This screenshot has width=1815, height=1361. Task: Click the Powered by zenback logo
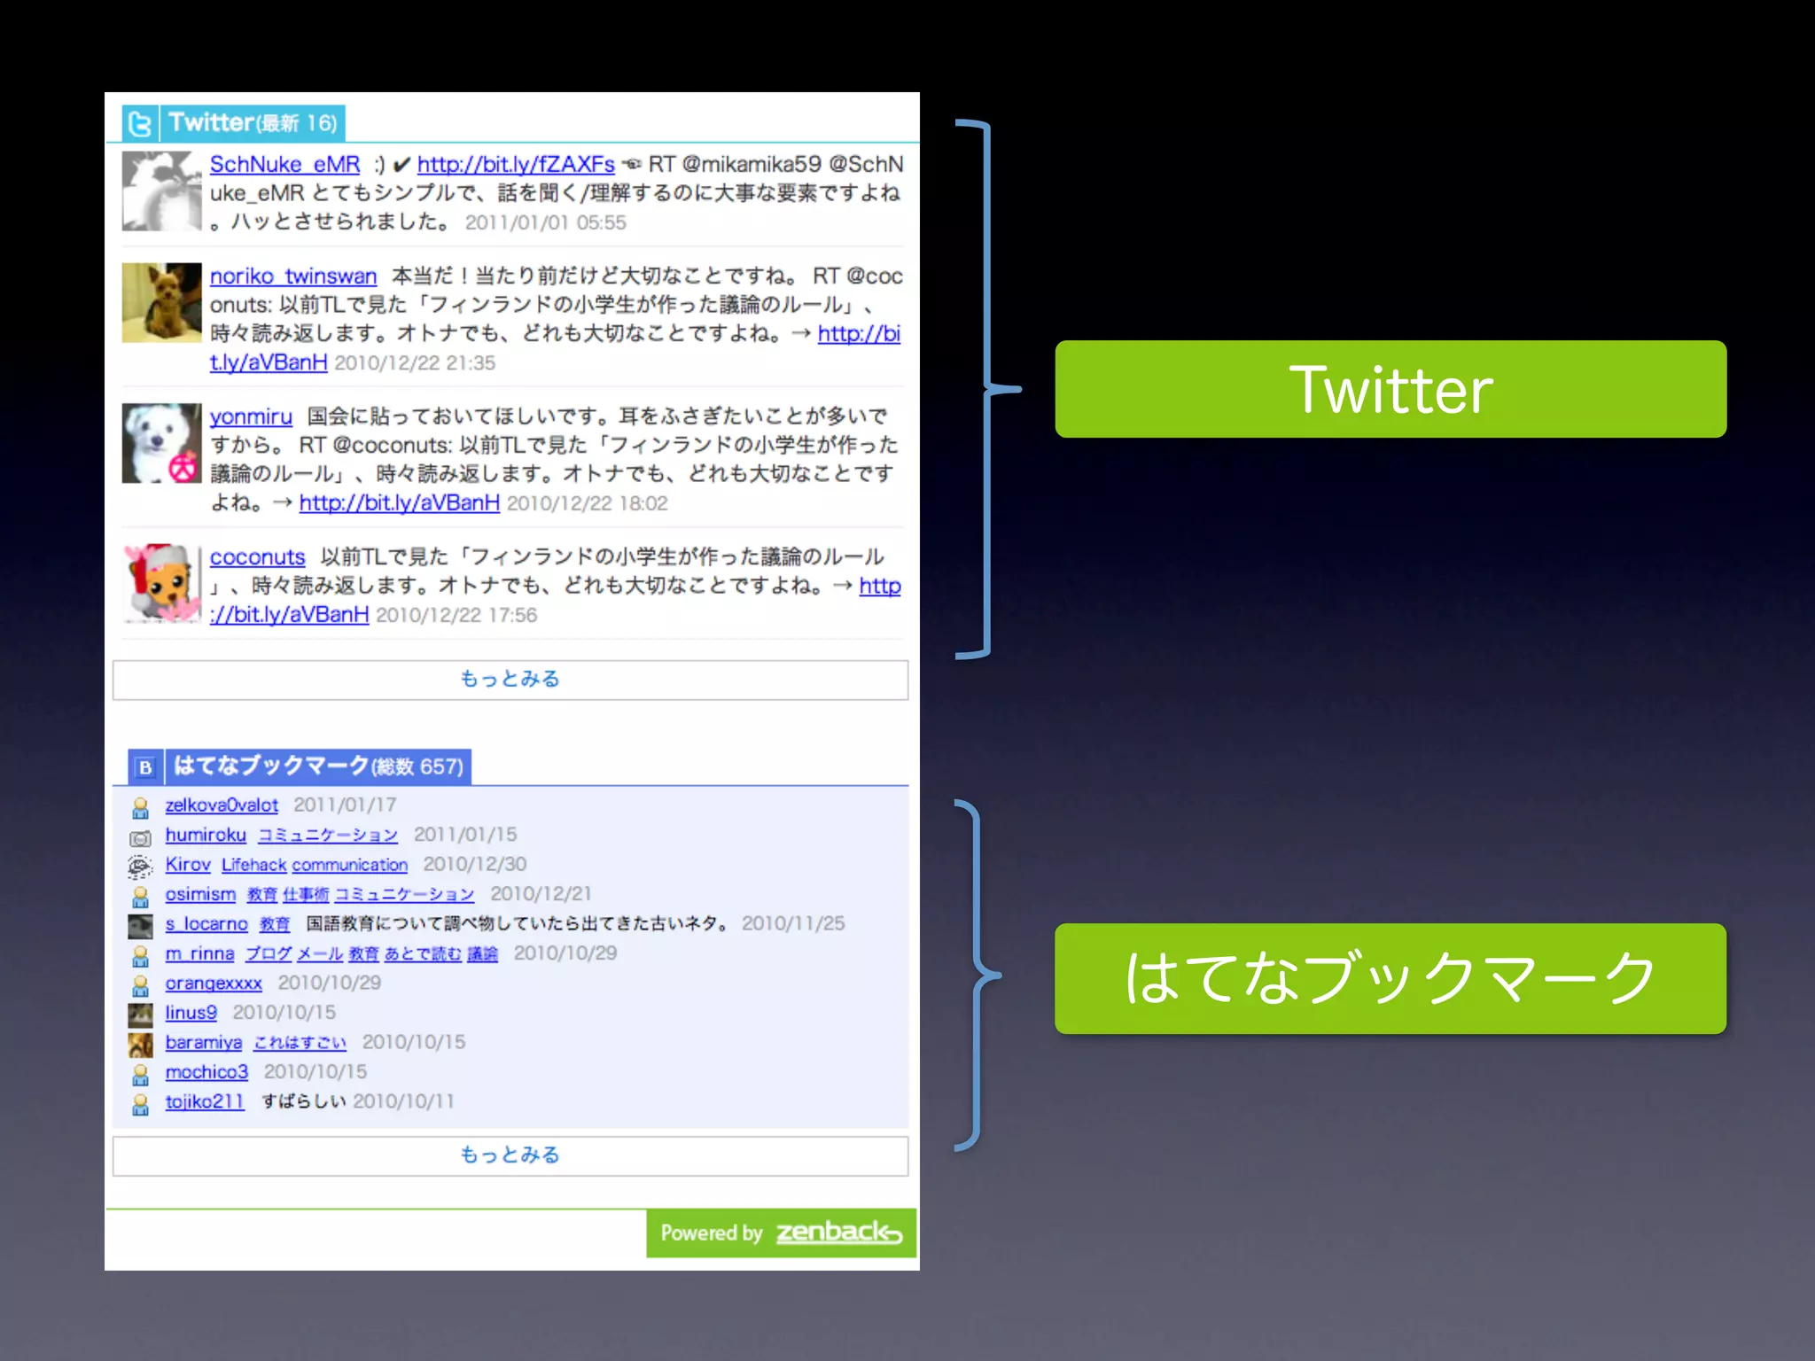coord(781,1233)
